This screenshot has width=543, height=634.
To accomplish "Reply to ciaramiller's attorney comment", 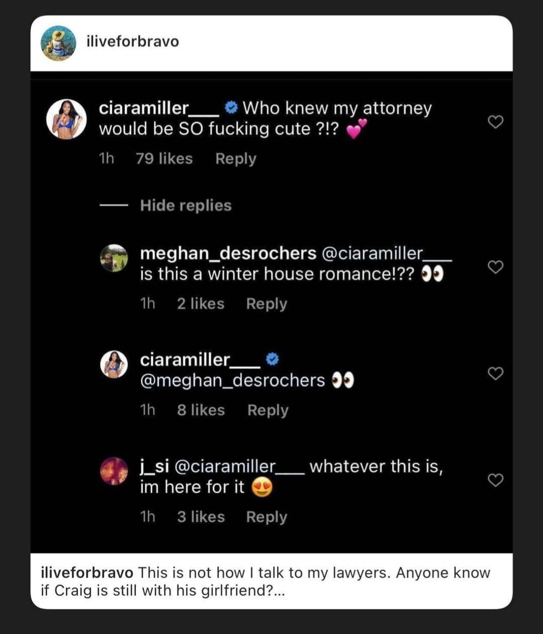I will pyautogui.click(x=235, y=159).
